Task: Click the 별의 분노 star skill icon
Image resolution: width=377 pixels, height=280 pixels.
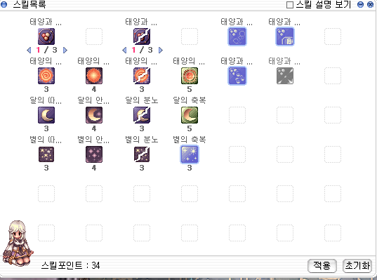Action: 142,154
